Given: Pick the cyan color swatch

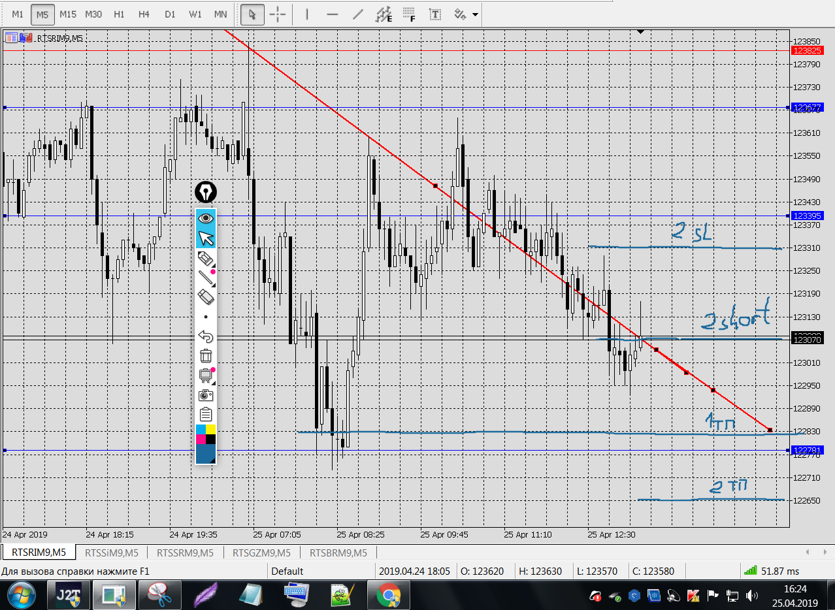Looking at the screenshot, I should coord(201,429).
